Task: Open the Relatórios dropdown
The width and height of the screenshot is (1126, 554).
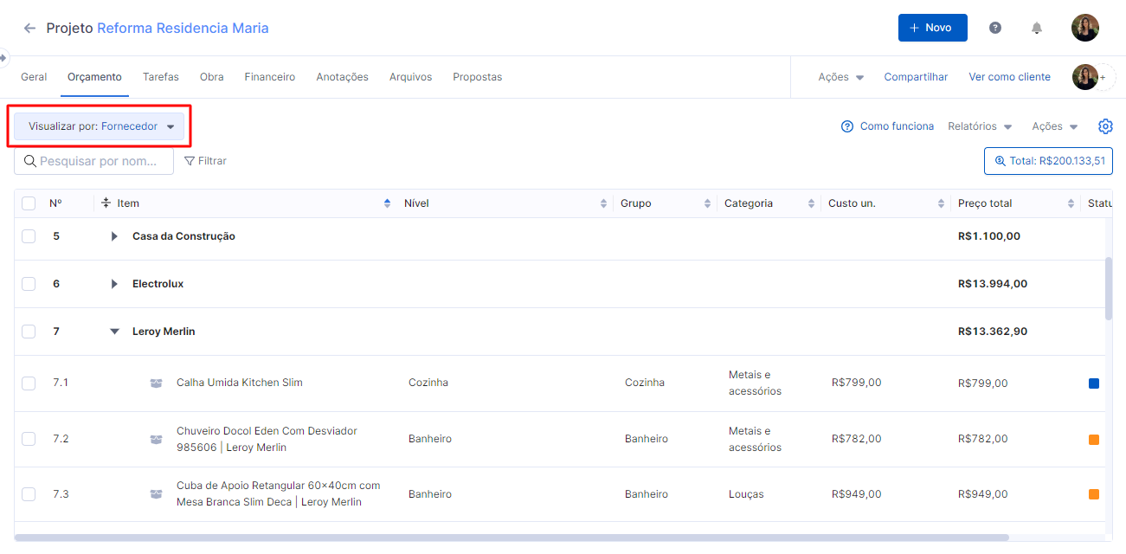Action: coord(980,126)
